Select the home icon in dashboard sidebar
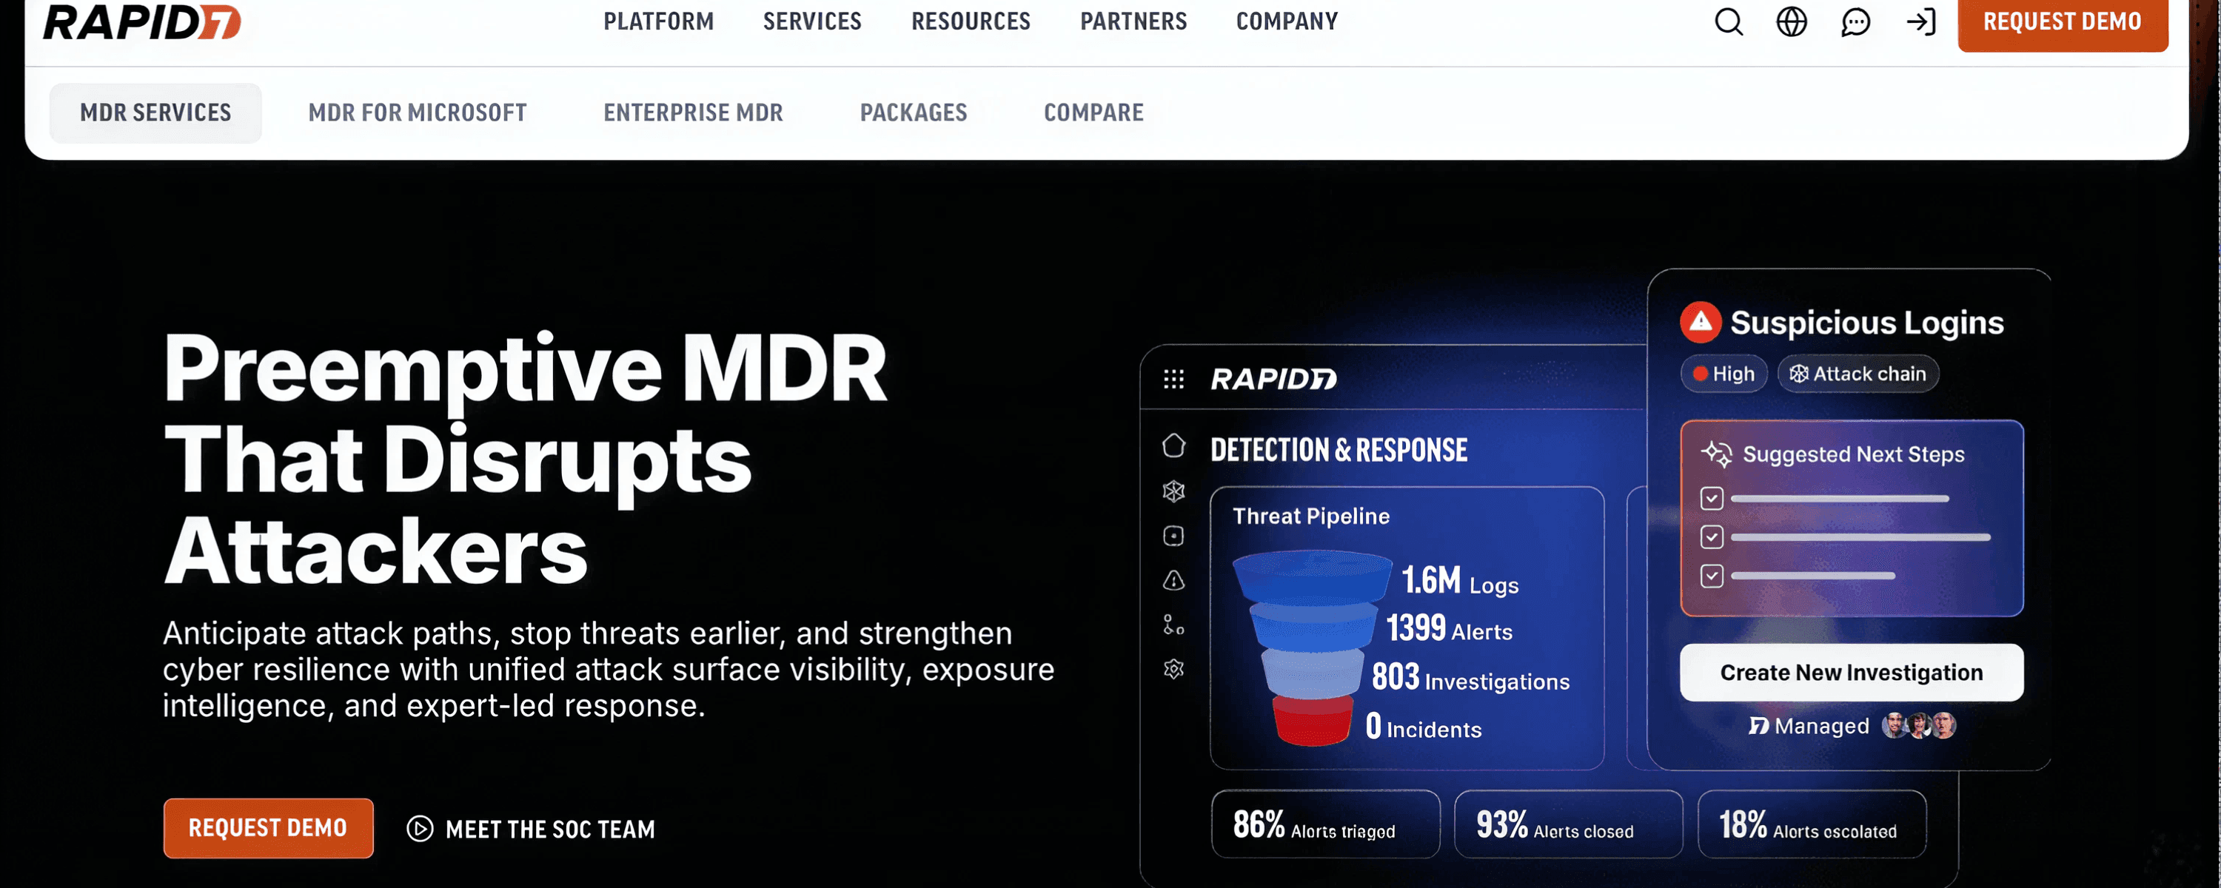The image size is (2221, 888). (x=1173, y=445)
